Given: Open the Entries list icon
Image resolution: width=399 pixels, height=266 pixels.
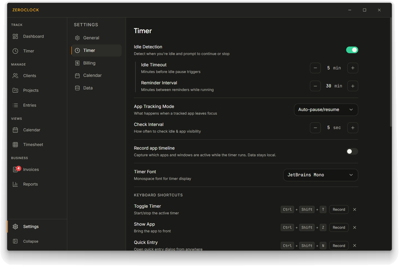Looking at the screenshot, I should tap(15, 105).
